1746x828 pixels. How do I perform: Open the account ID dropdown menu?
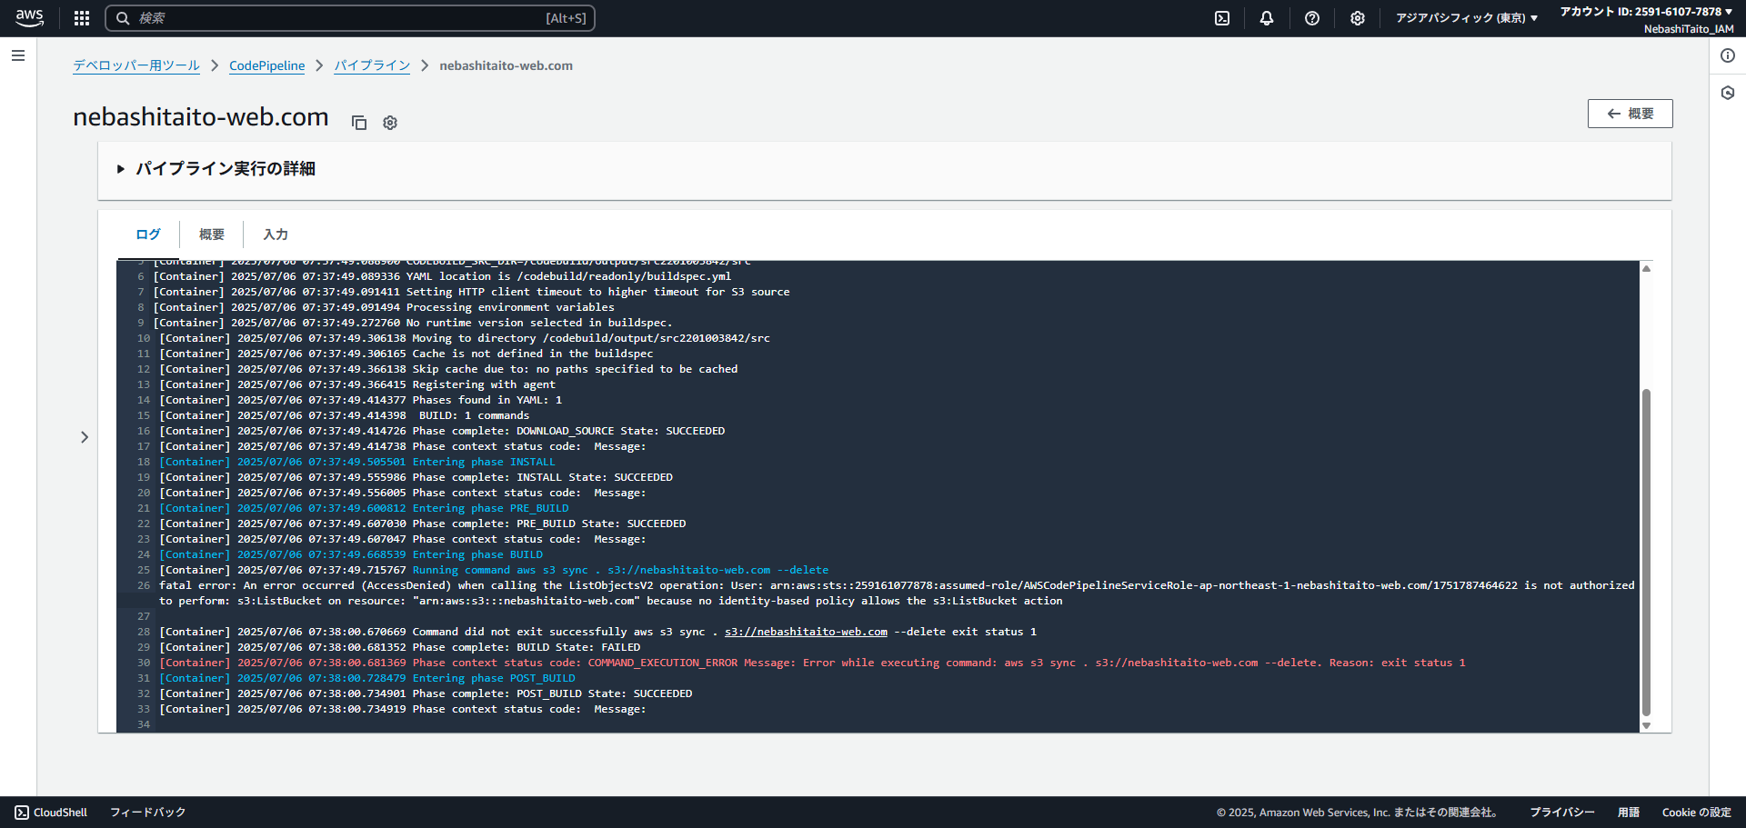[1646, 12]
